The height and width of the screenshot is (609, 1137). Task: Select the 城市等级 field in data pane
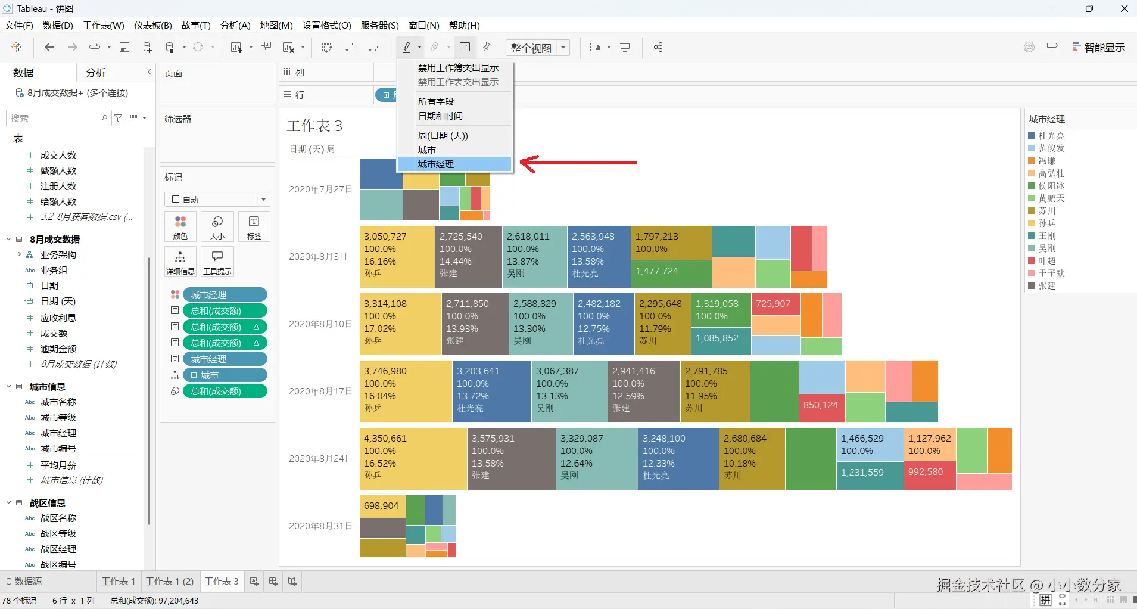58,417
